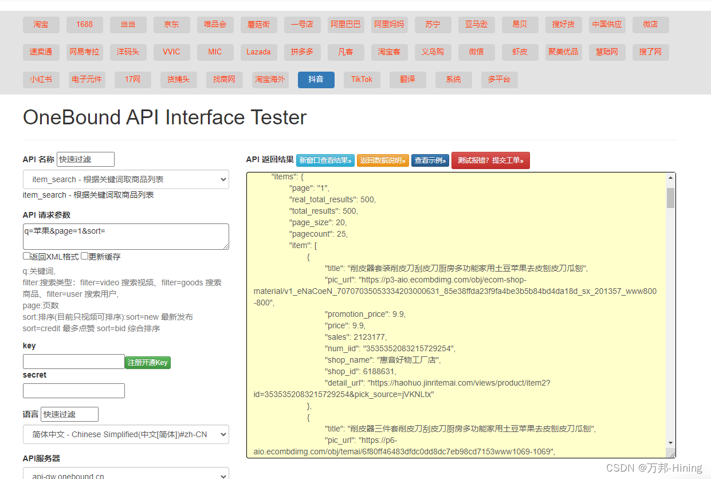Choose the 亚马逊 platform tab
The width and height of the screenshot is (711, 479).
(476, 25)
